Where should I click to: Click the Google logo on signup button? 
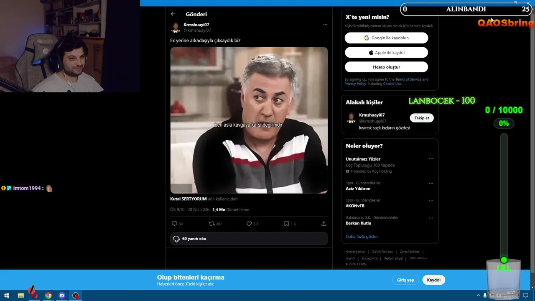tap(367, 38)
